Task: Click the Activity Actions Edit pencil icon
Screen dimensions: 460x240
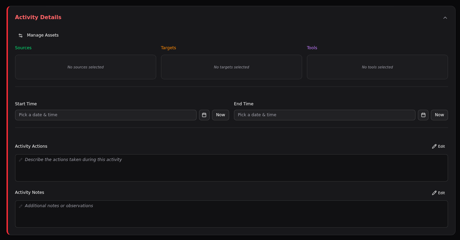Action: (x=434, y=146)
